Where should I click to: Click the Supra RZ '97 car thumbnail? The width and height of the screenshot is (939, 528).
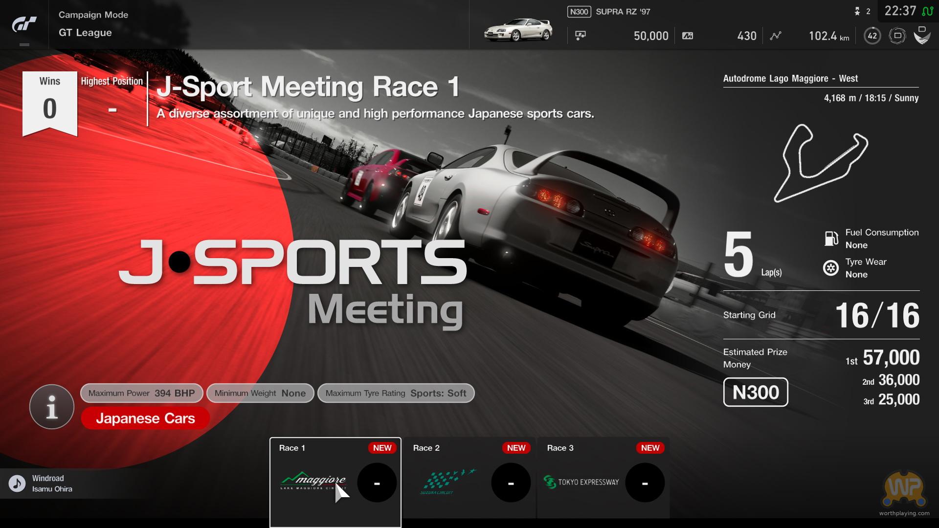[x=518, y=30]
